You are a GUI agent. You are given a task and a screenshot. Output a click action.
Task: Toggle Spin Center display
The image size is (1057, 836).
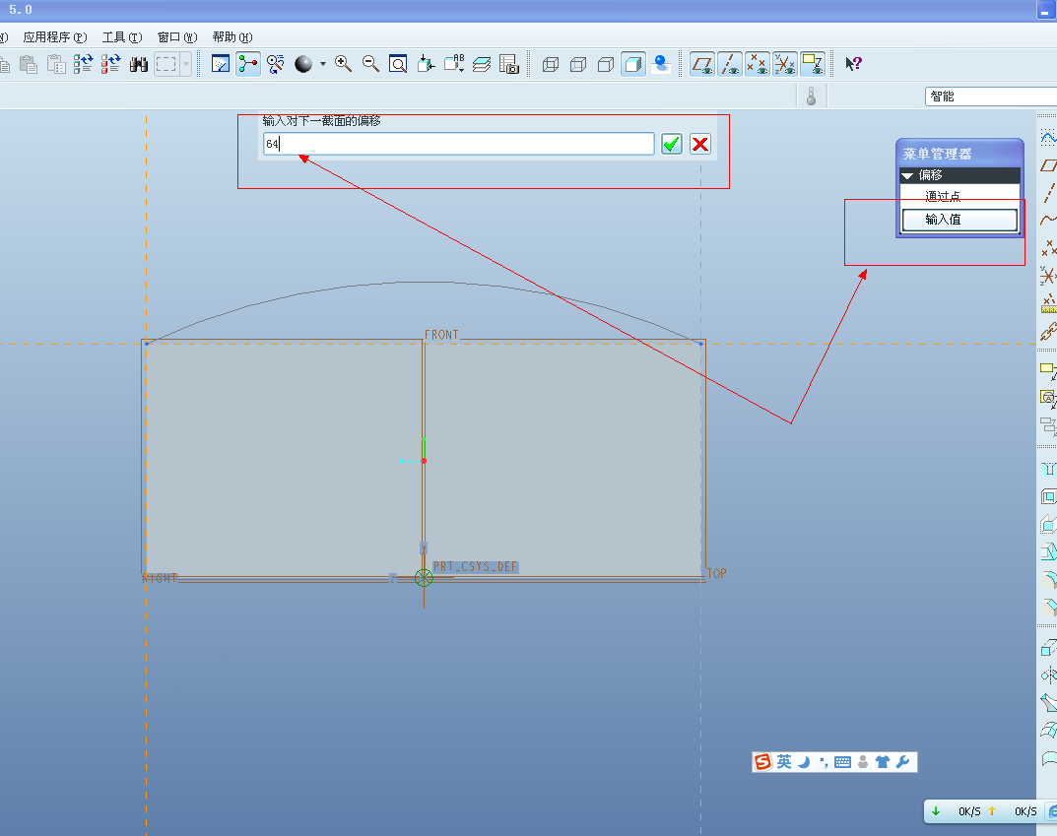pyautogui.click(x=248, y=64)
